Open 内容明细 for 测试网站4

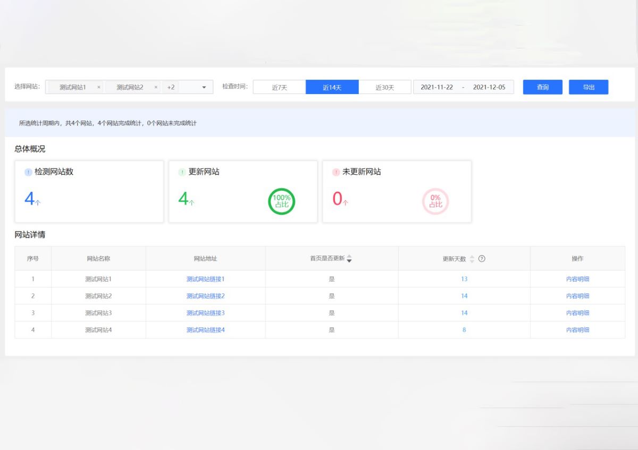(577, 330)
